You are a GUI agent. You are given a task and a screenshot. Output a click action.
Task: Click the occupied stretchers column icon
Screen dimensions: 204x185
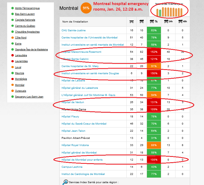click(x=142, y=21)
